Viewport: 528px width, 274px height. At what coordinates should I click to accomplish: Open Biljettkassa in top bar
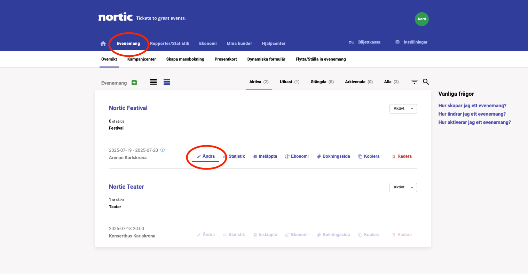(364, 42)
